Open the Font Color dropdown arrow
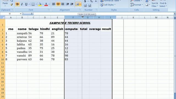 [x=49, y=4]
